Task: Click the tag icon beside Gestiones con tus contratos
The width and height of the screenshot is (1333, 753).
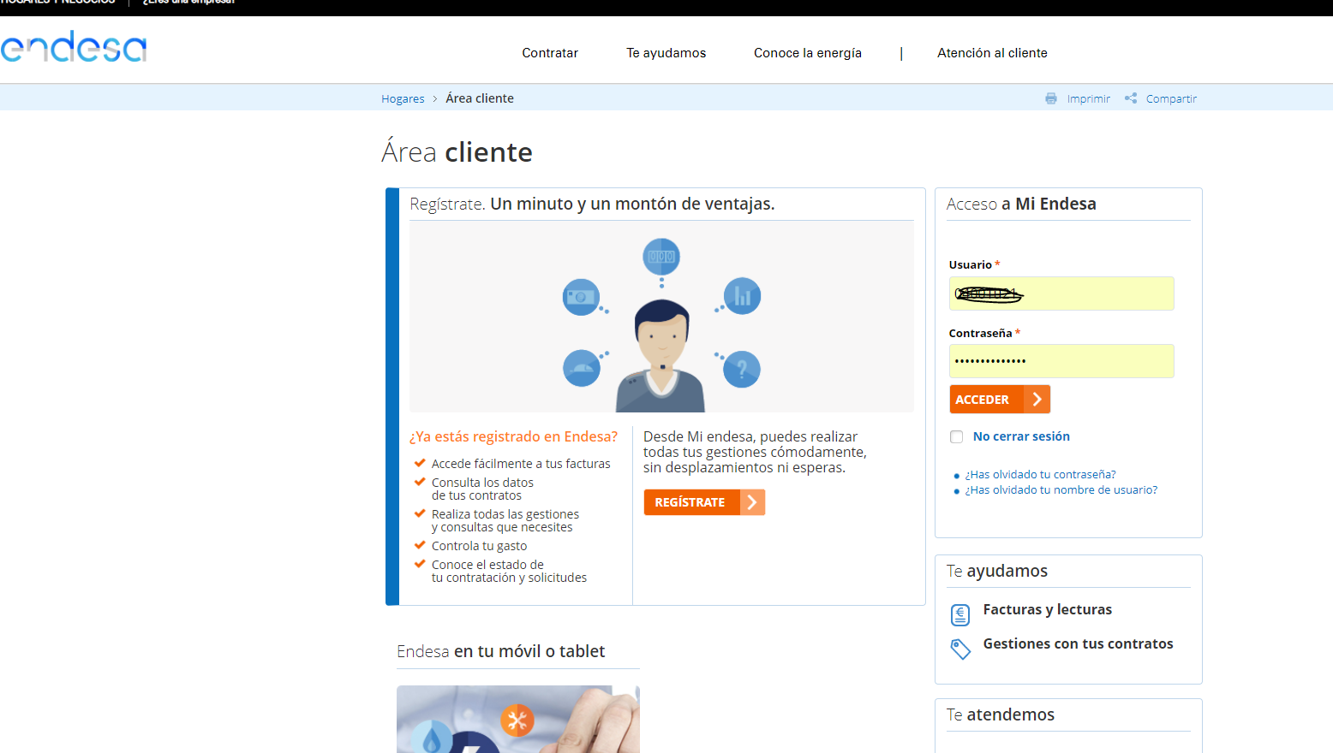Action: click(x=959, y=648)
